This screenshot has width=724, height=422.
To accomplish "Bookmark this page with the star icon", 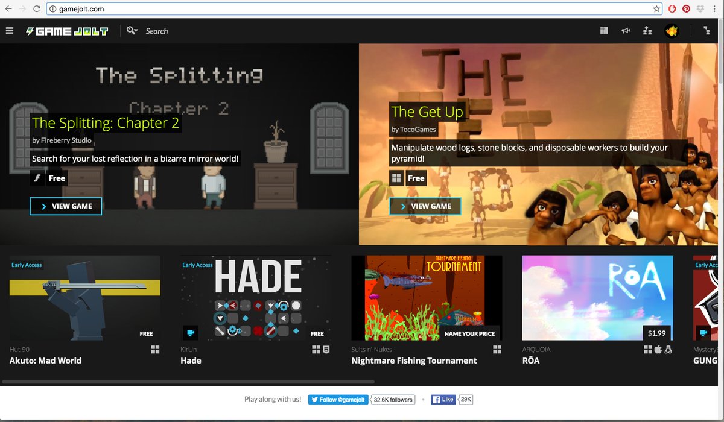I will coord(656,9).
